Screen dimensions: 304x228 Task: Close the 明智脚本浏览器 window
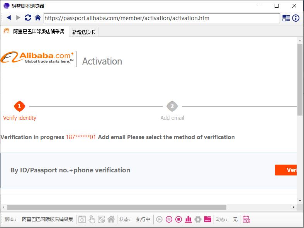point(294,6)
